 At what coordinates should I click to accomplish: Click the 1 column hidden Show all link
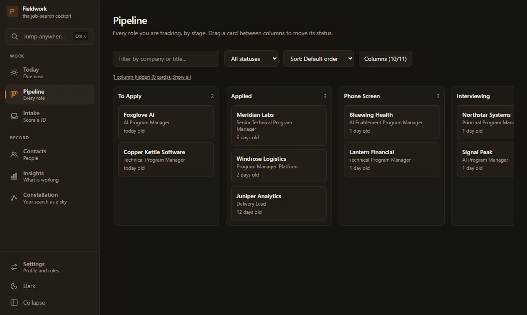[x=152, y=77]
